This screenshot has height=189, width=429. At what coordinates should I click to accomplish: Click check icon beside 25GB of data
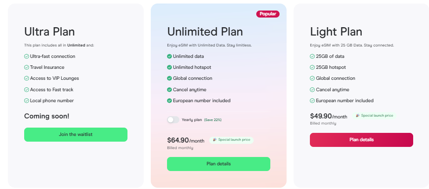click(312, 56)
